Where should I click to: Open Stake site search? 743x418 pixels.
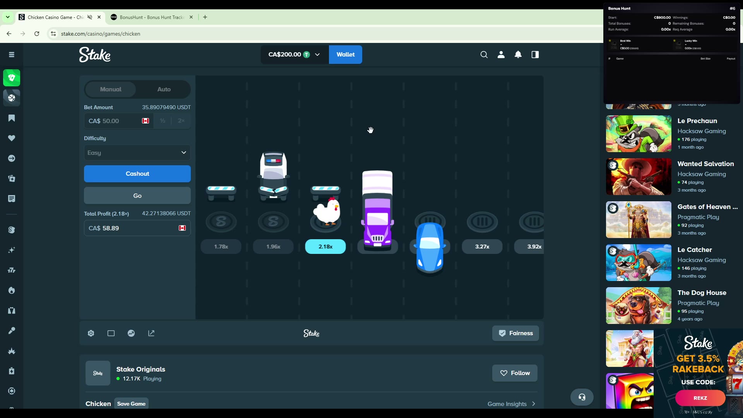point(484,55)
